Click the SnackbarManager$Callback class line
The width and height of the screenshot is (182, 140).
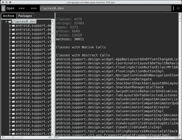110,87
